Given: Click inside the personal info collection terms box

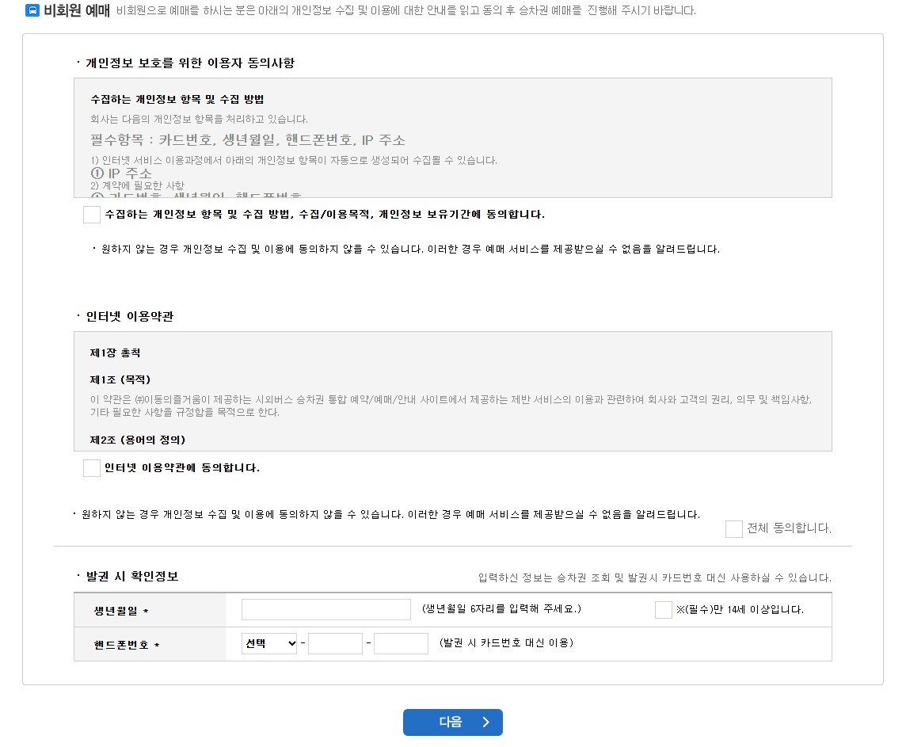Looking at the screenshot, I should (455, 139).
